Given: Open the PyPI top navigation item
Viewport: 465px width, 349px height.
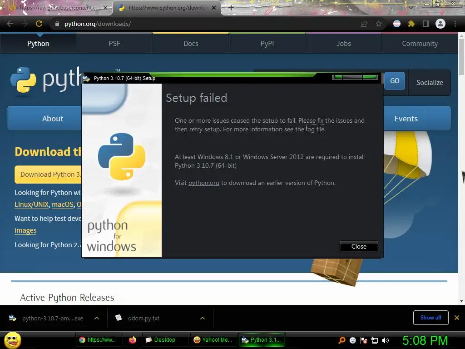Looking at the screenshot, I should (267, 43).
